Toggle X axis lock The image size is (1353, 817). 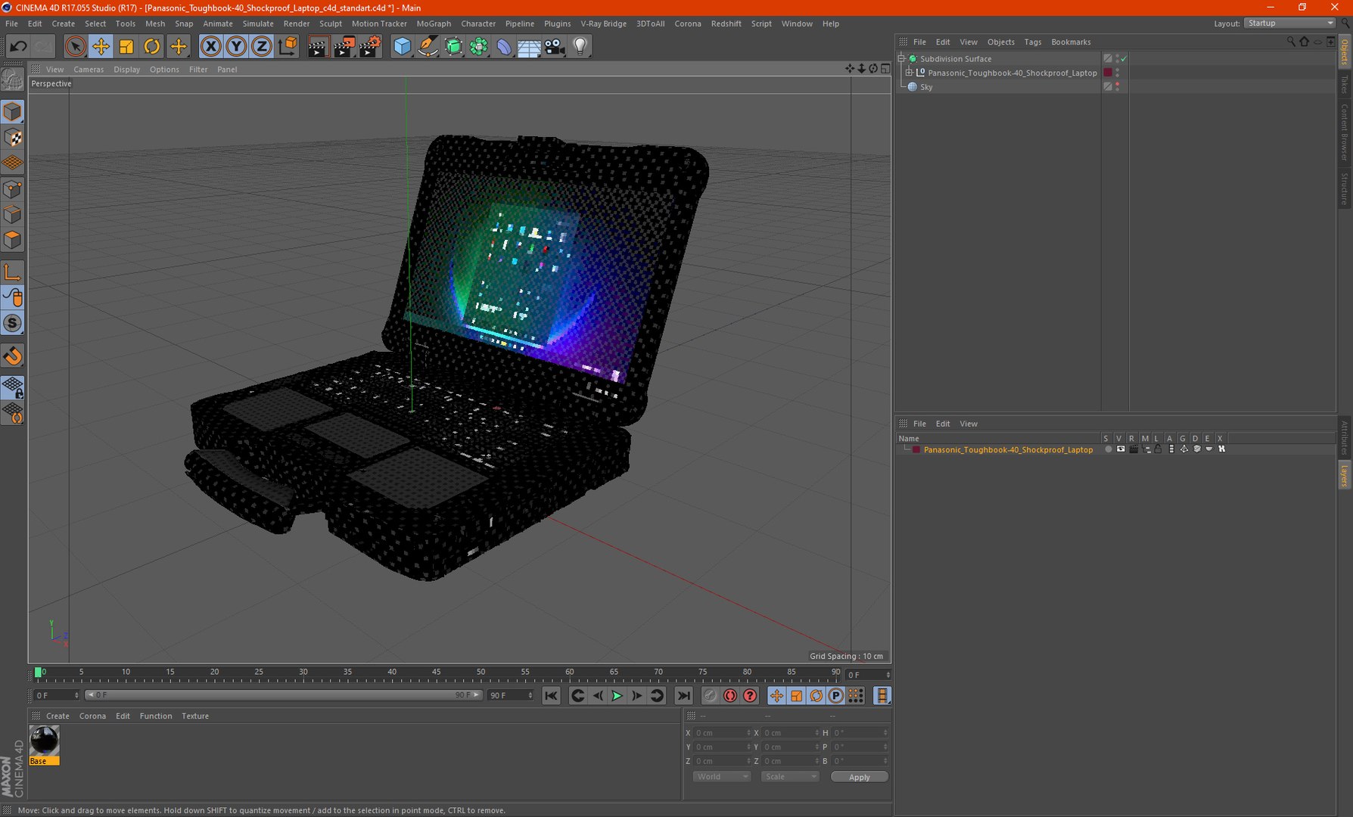[211, 47]
